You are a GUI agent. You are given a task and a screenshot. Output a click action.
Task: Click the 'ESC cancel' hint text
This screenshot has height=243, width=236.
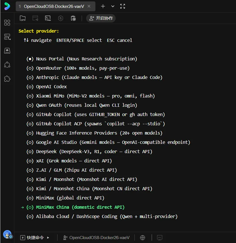[119, 40]
